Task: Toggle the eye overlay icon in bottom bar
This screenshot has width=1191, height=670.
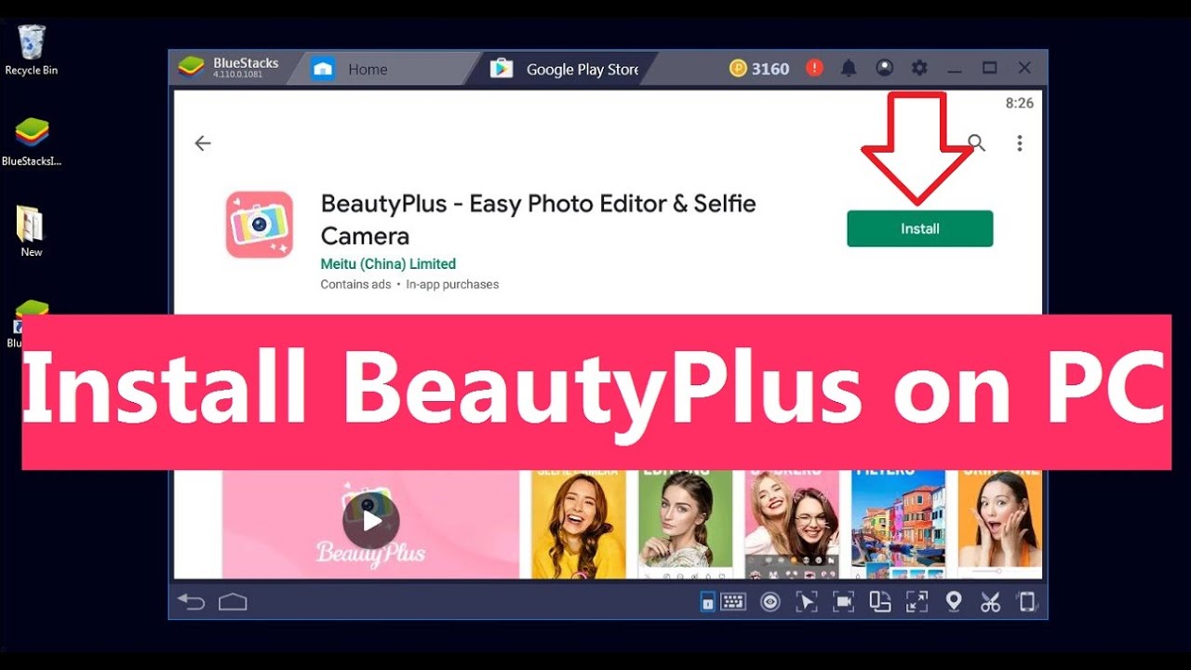Action: click(769, 602)
